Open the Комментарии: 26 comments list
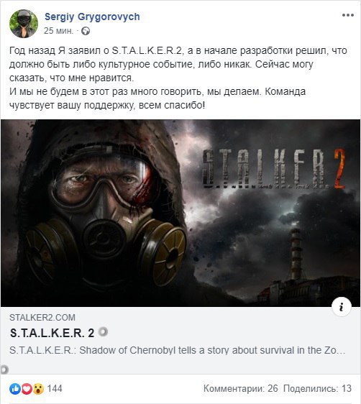Viewport: 361px width, 404px height. coord(241,388)
